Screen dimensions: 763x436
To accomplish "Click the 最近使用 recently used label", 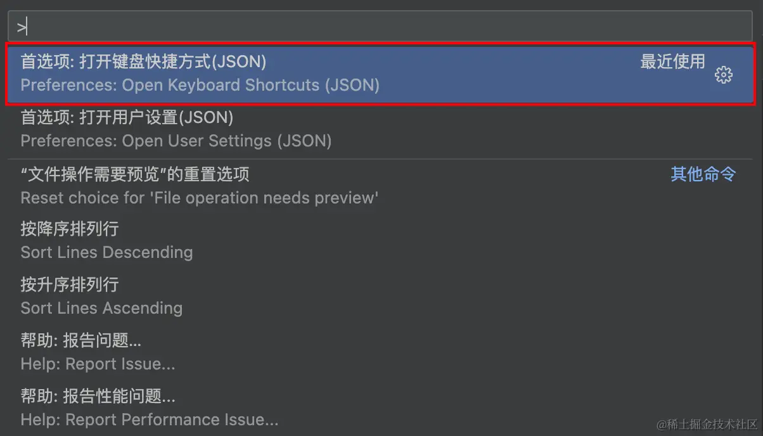I will [x=672, y=61].
